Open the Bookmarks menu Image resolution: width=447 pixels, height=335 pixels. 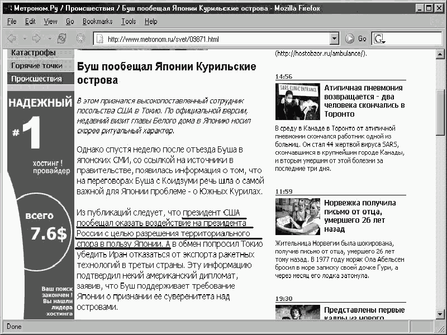97,21
